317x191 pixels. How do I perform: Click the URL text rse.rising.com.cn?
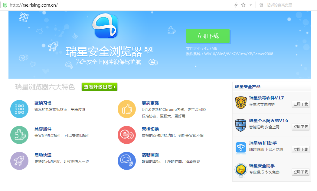[34, 5]
